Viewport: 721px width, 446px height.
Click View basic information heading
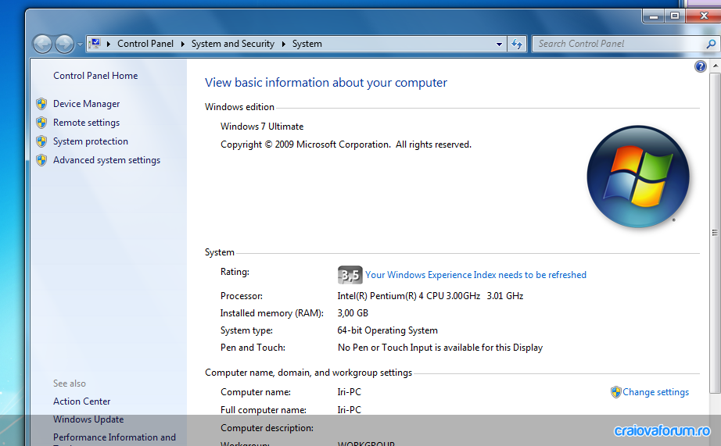click(326, 83)
